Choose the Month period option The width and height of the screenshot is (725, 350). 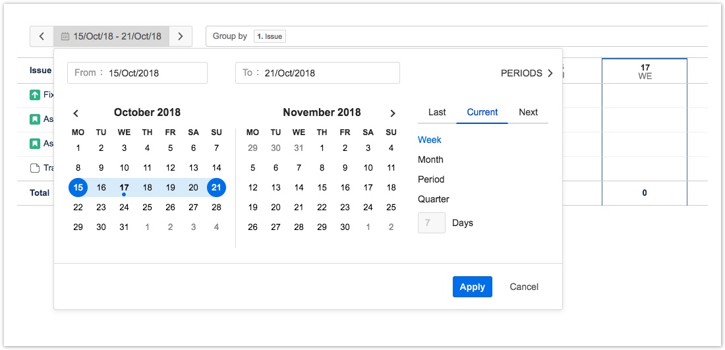click(x=430, y=160)
